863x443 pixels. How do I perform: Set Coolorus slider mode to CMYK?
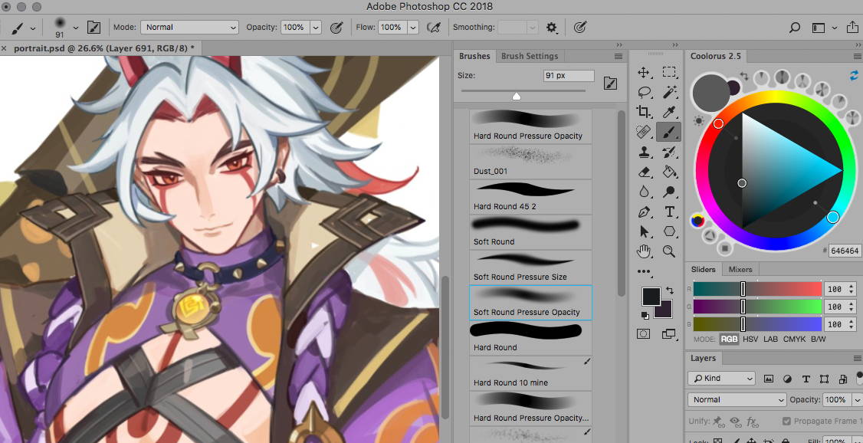794,339
